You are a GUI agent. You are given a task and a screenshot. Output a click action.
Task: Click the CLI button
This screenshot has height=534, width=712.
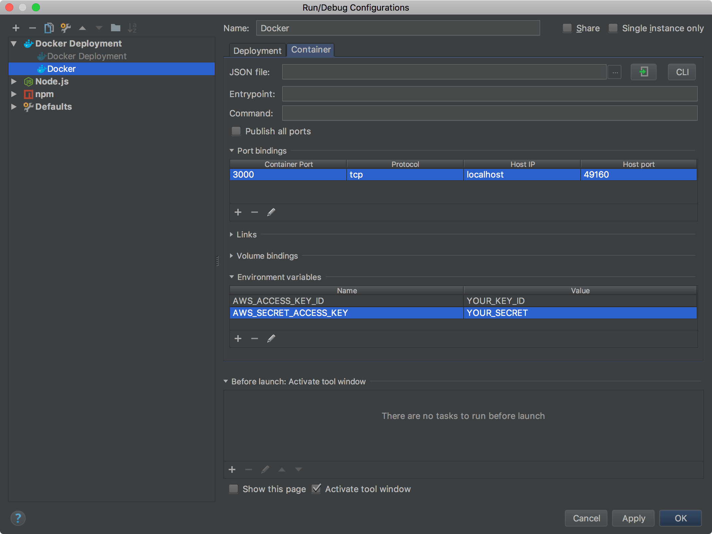click(x=682, y=72)
